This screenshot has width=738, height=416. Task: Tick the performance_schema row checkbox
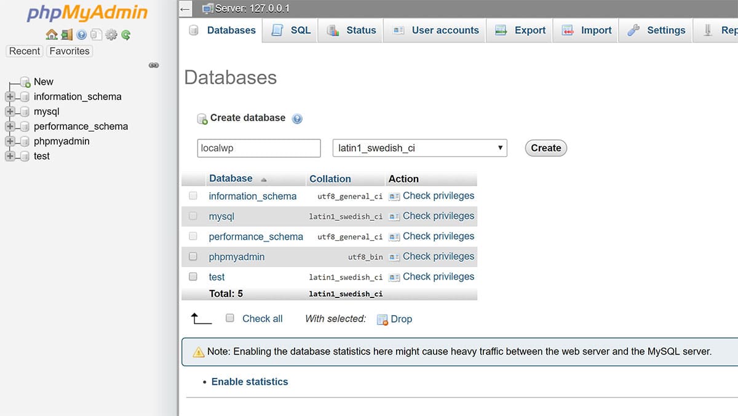(193, 237)
